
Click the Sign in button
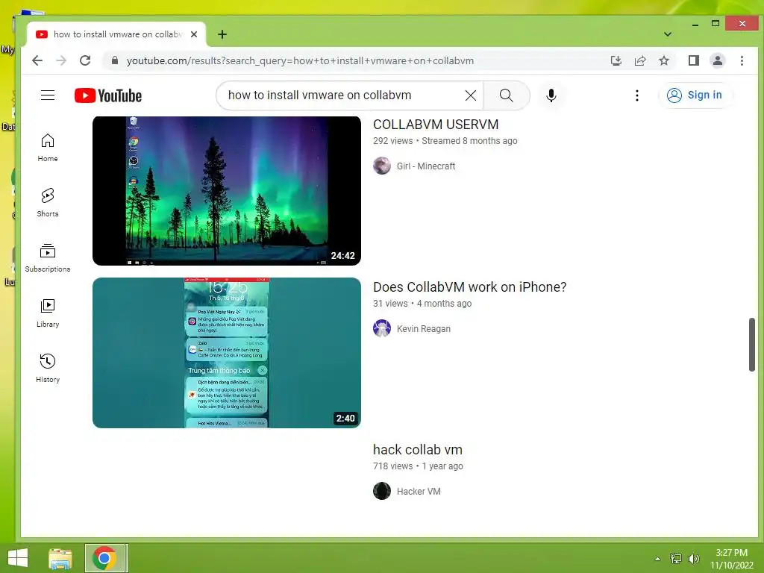click(x=695, y=95)
